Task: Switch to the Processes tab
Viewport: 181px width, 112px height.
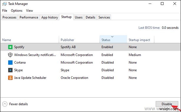Action: tap(9, 17)
